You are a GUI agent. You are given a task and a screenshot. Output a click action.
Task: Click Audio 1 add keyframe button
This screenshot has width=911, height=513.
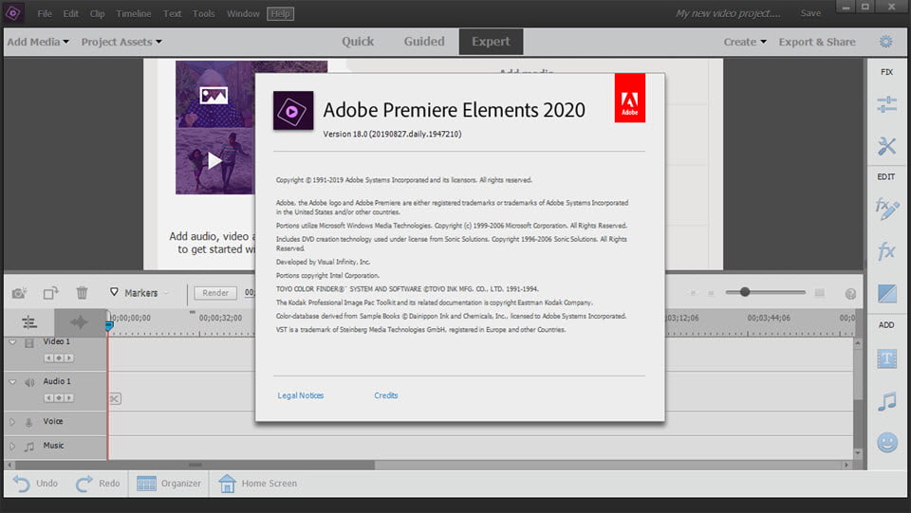pos(59,397)
